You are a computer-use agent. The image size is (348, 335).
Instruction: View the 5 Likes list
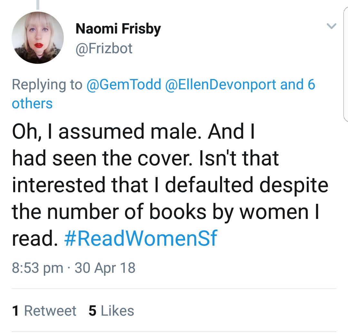(x=111, y=311)
